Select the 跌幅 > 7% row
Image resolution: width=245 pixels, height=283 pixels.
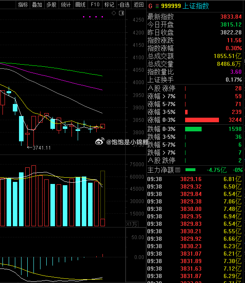tap(195, 152)
